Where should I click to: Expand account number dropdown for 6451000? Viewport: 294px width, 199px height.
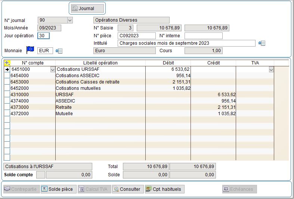[52, 69]
